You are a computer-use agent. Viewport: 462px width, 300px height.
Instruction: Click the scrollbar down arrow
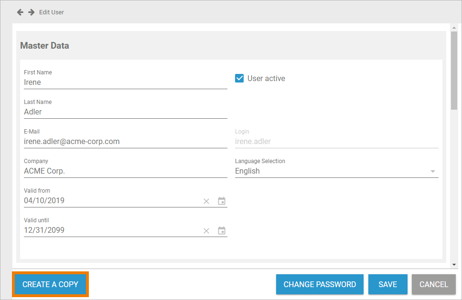(x=453, y=264)
